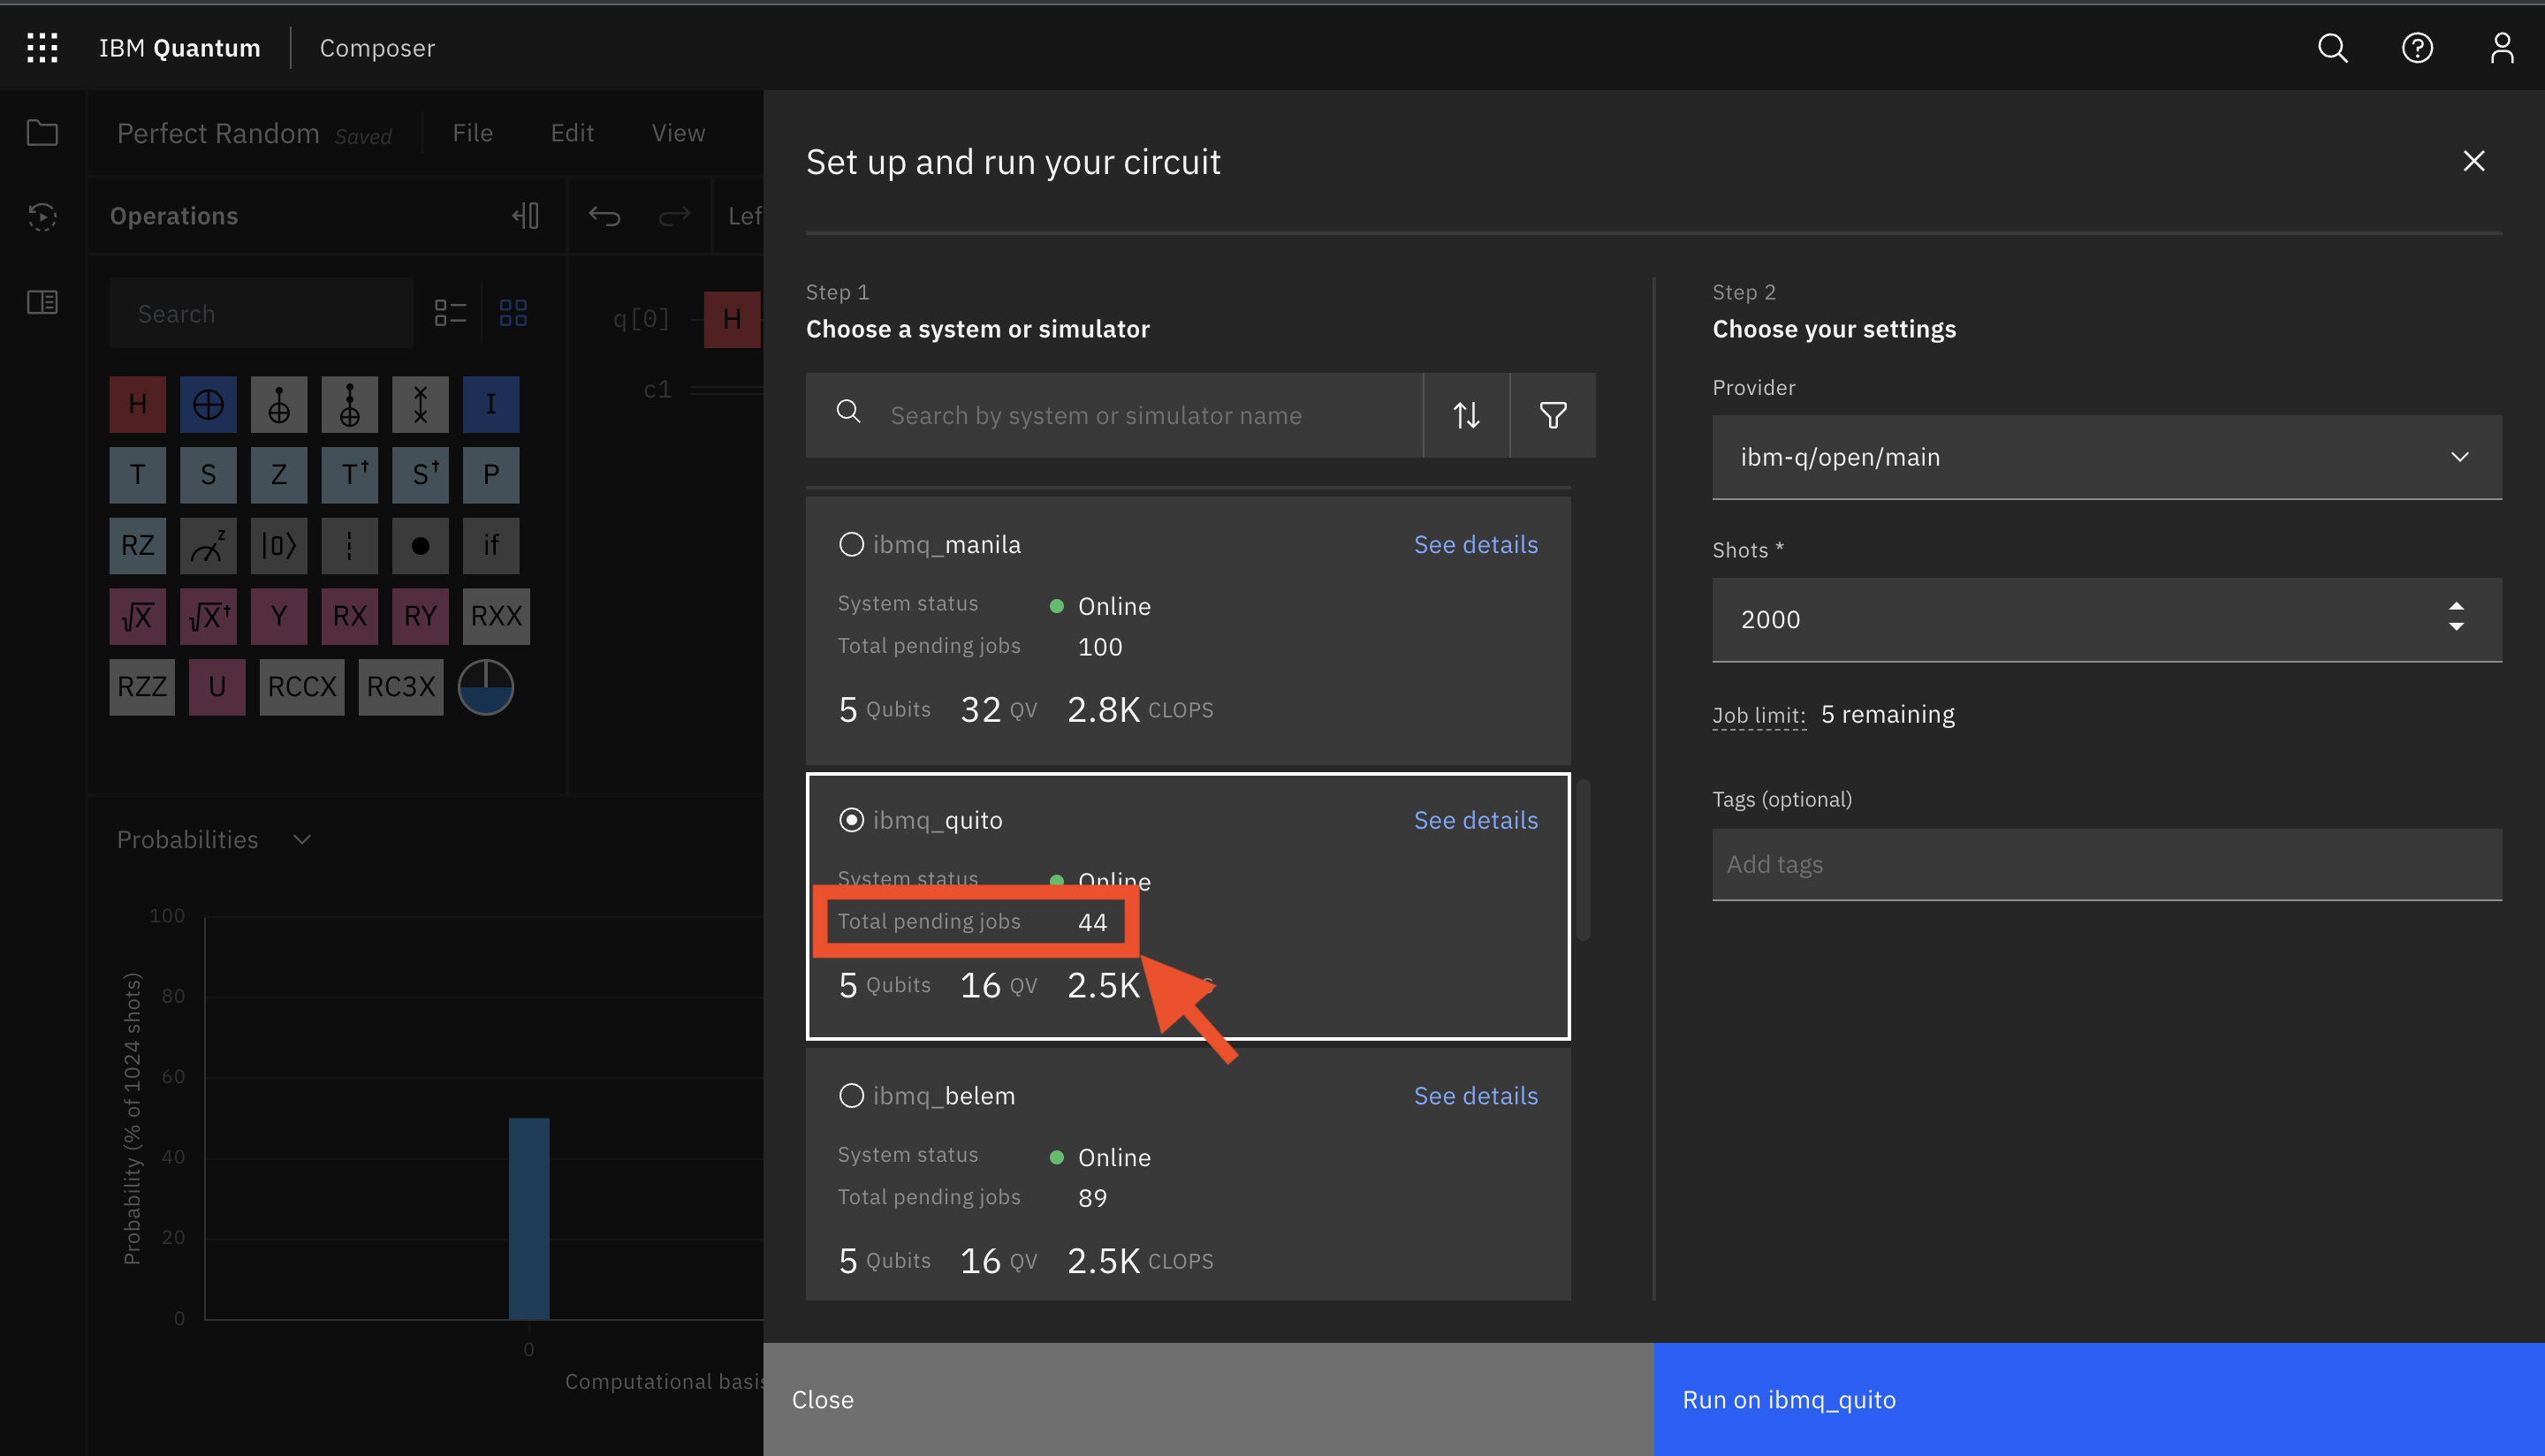Click the Close button at bottom
This screenshot has height=1456, width=2545.
click(1208, 1399)
